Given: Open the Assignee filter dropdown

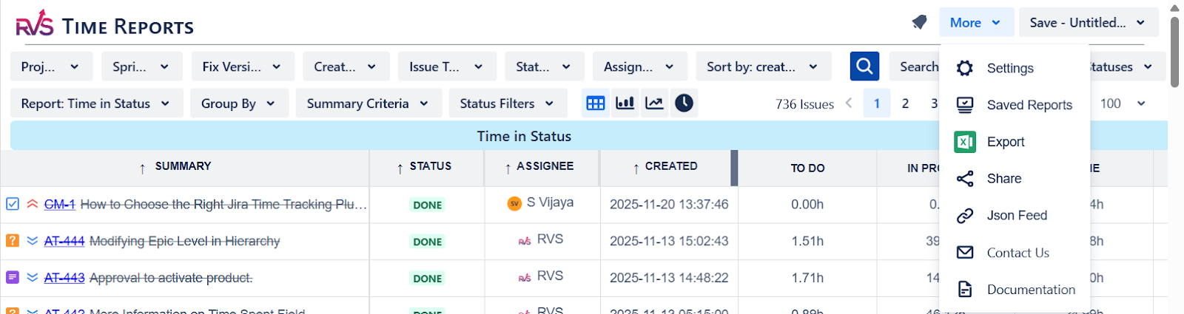Looking at the screenshot, I should (640, 66).
